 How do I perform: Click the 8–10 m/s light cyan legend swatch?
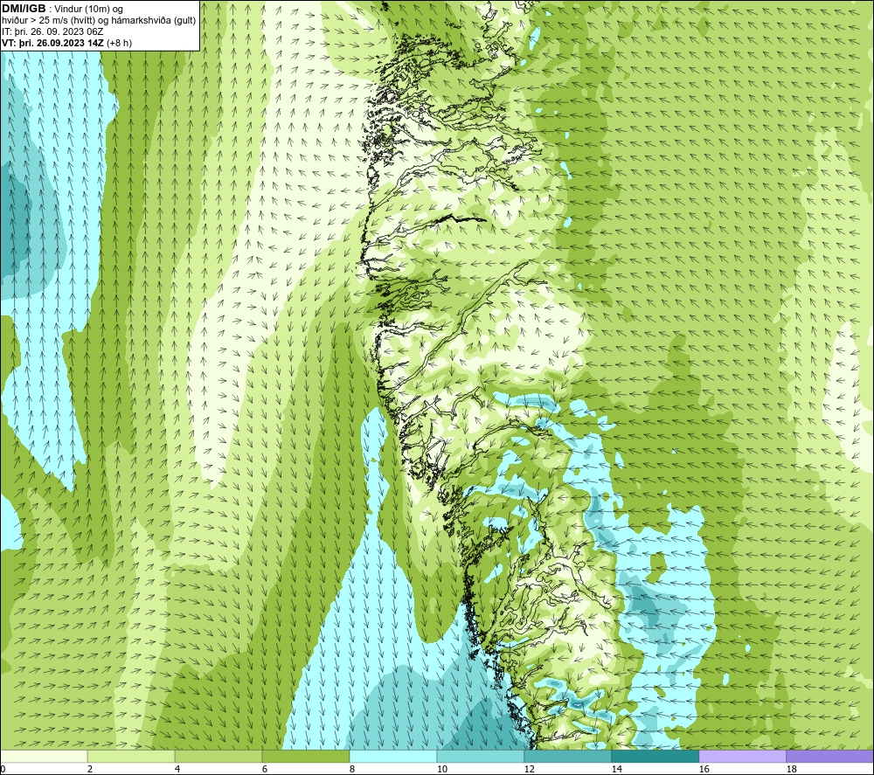tap(393, 756)
